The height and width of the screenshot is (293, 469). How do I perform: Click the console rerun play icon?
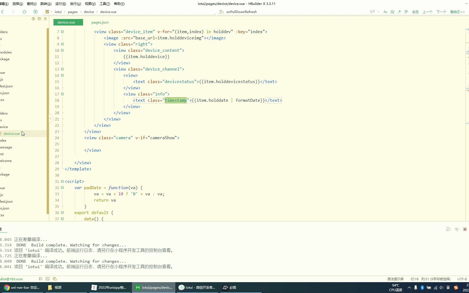click(457, 229)
